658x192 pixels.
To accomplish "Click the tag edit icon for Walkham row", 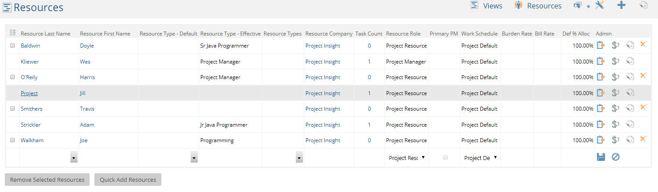I will pyautogui.click(x=630, y=140).
